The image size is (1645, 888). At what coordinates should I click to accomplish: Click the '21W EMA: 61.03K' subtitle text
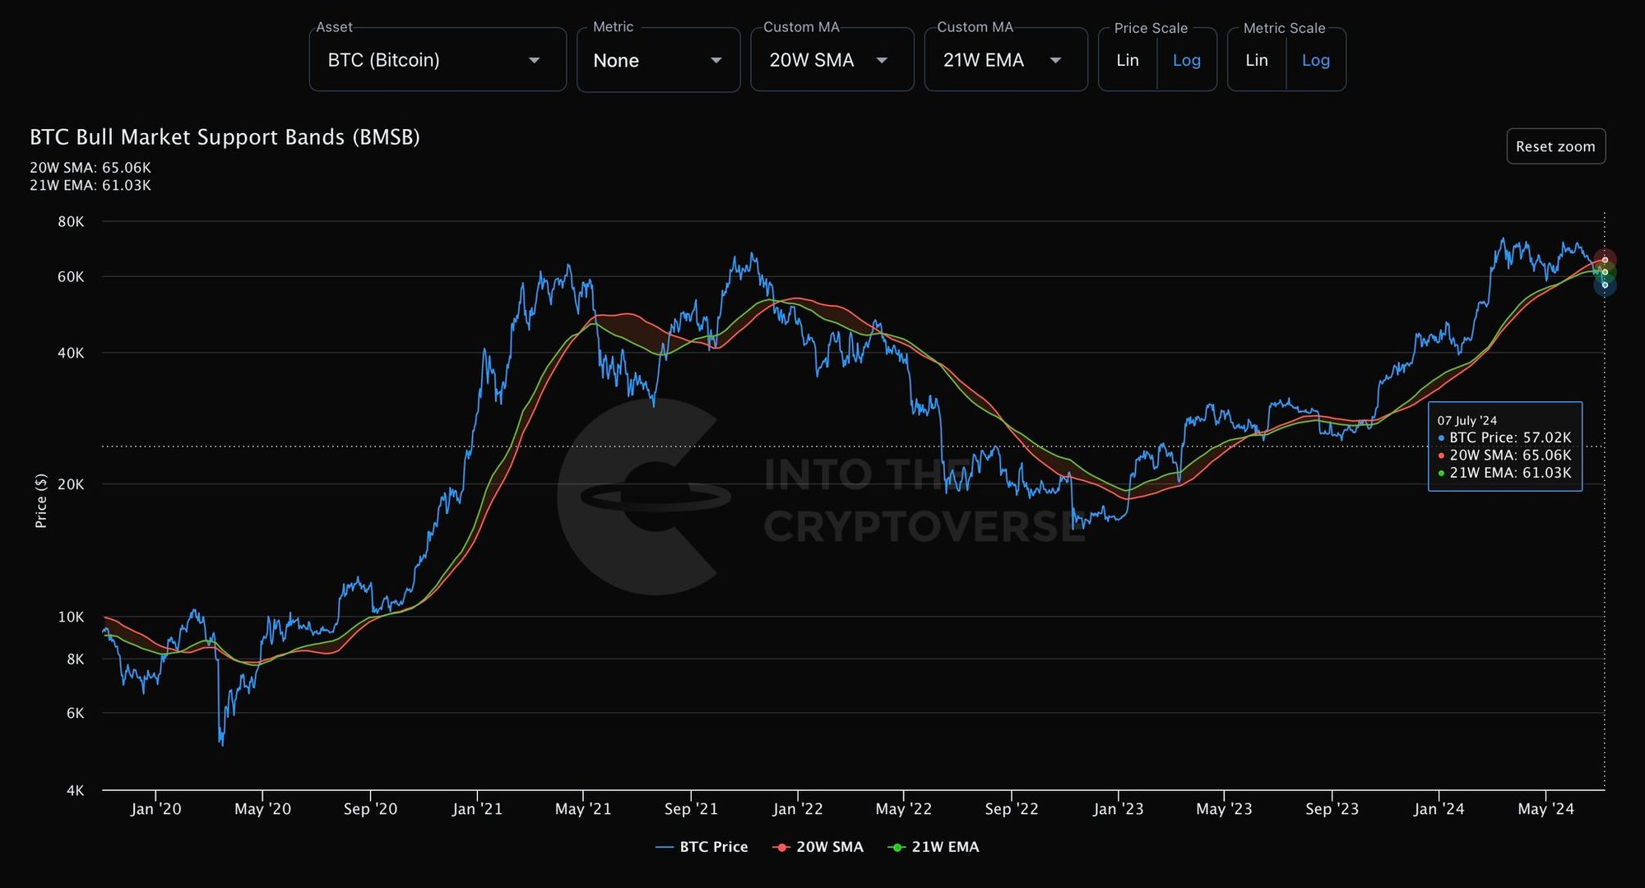(x=90, y=185)
